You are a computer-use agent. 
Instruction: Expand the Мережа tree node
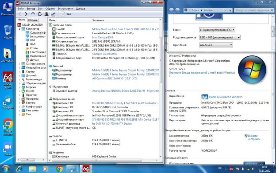(19, 87)
